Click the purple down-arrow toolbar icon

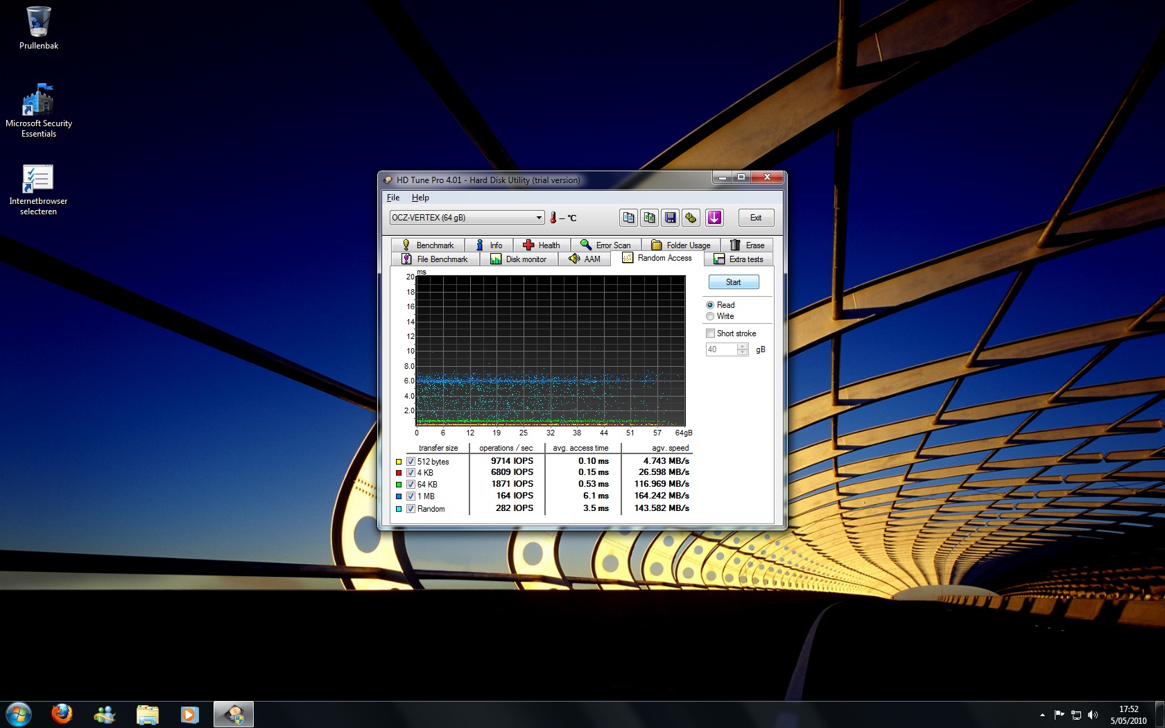(714, 218)
